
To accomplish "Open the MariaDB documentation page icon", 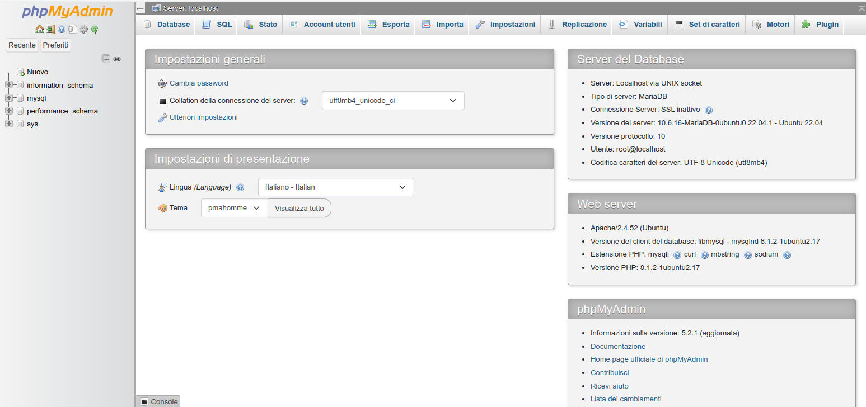I will click(72, 29).
